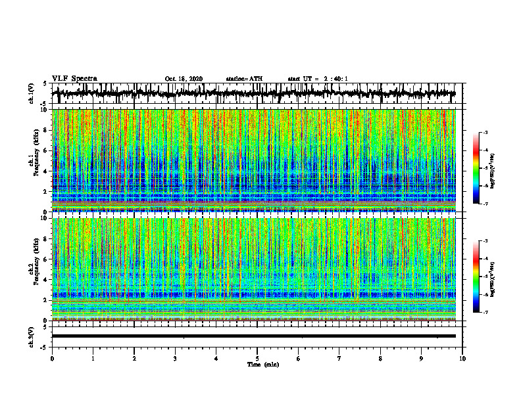
Task: Click the '1' tick on the time axis
Action: (x=93, y=359)
